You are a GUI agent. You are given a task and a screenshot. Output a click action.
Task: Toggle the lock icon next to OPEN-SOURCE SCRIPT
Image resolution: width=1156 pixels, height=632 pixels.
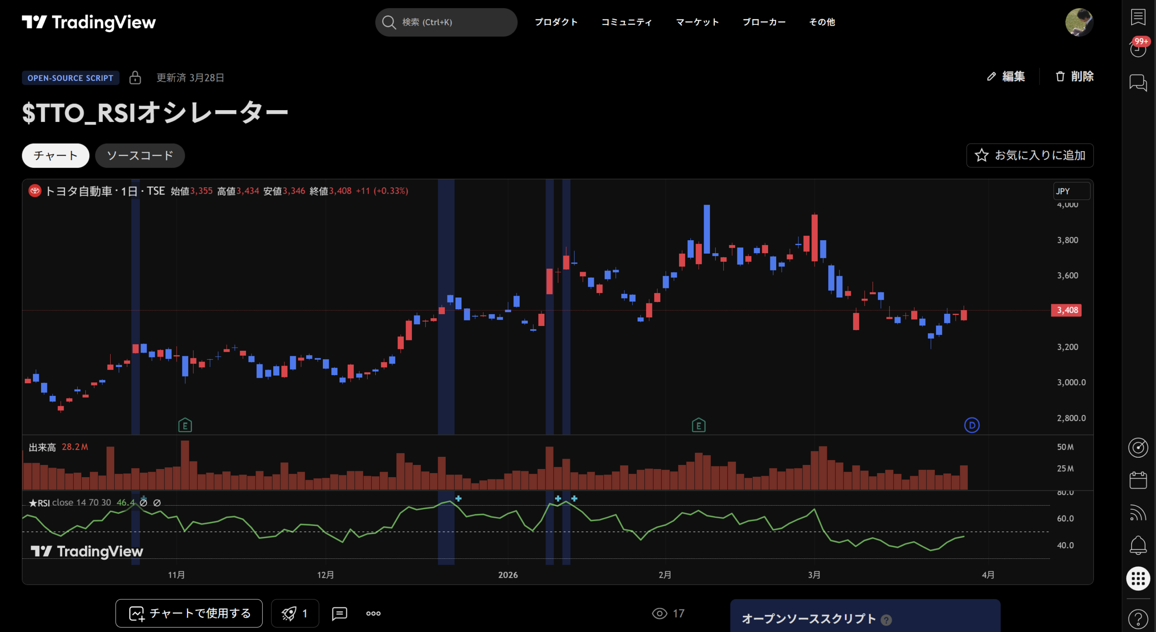click(x=135, y=78)
